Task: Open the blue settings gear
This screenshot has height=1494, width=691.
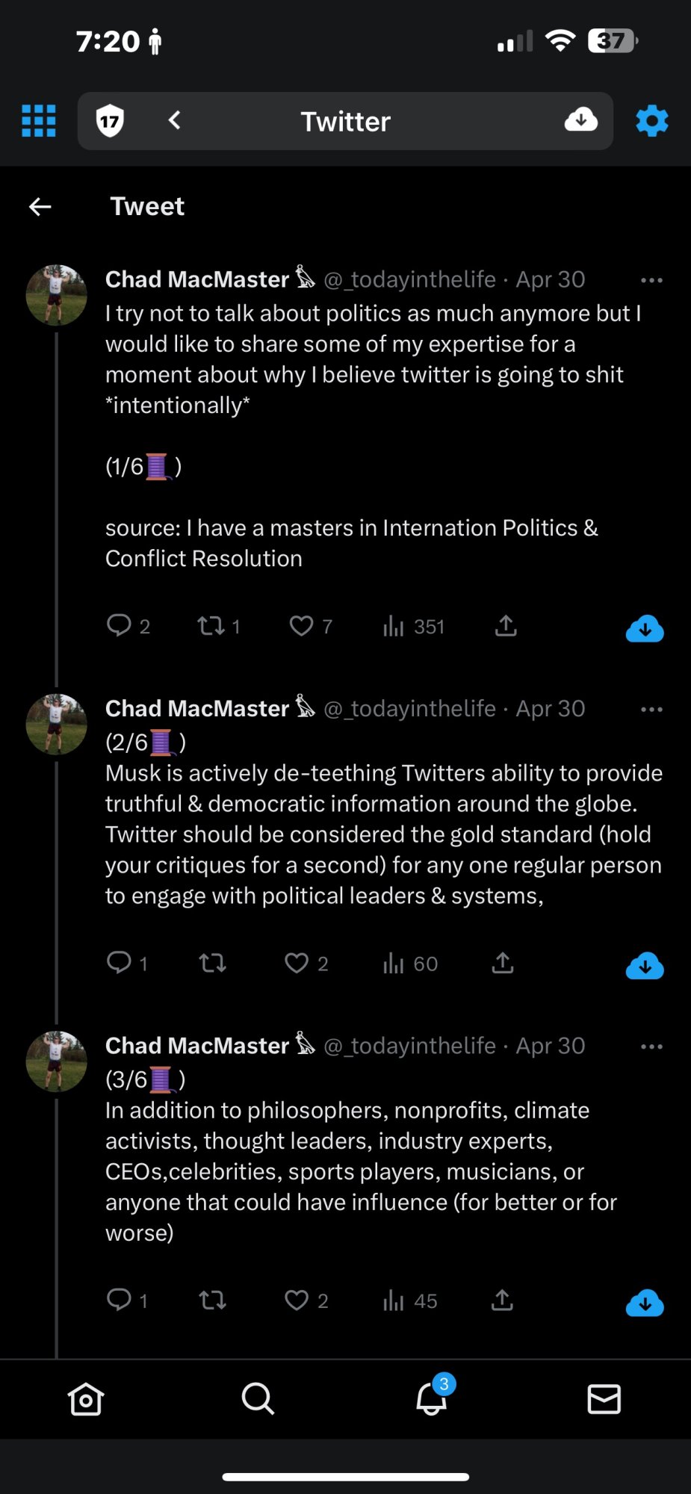Action: tap(651, 120)
